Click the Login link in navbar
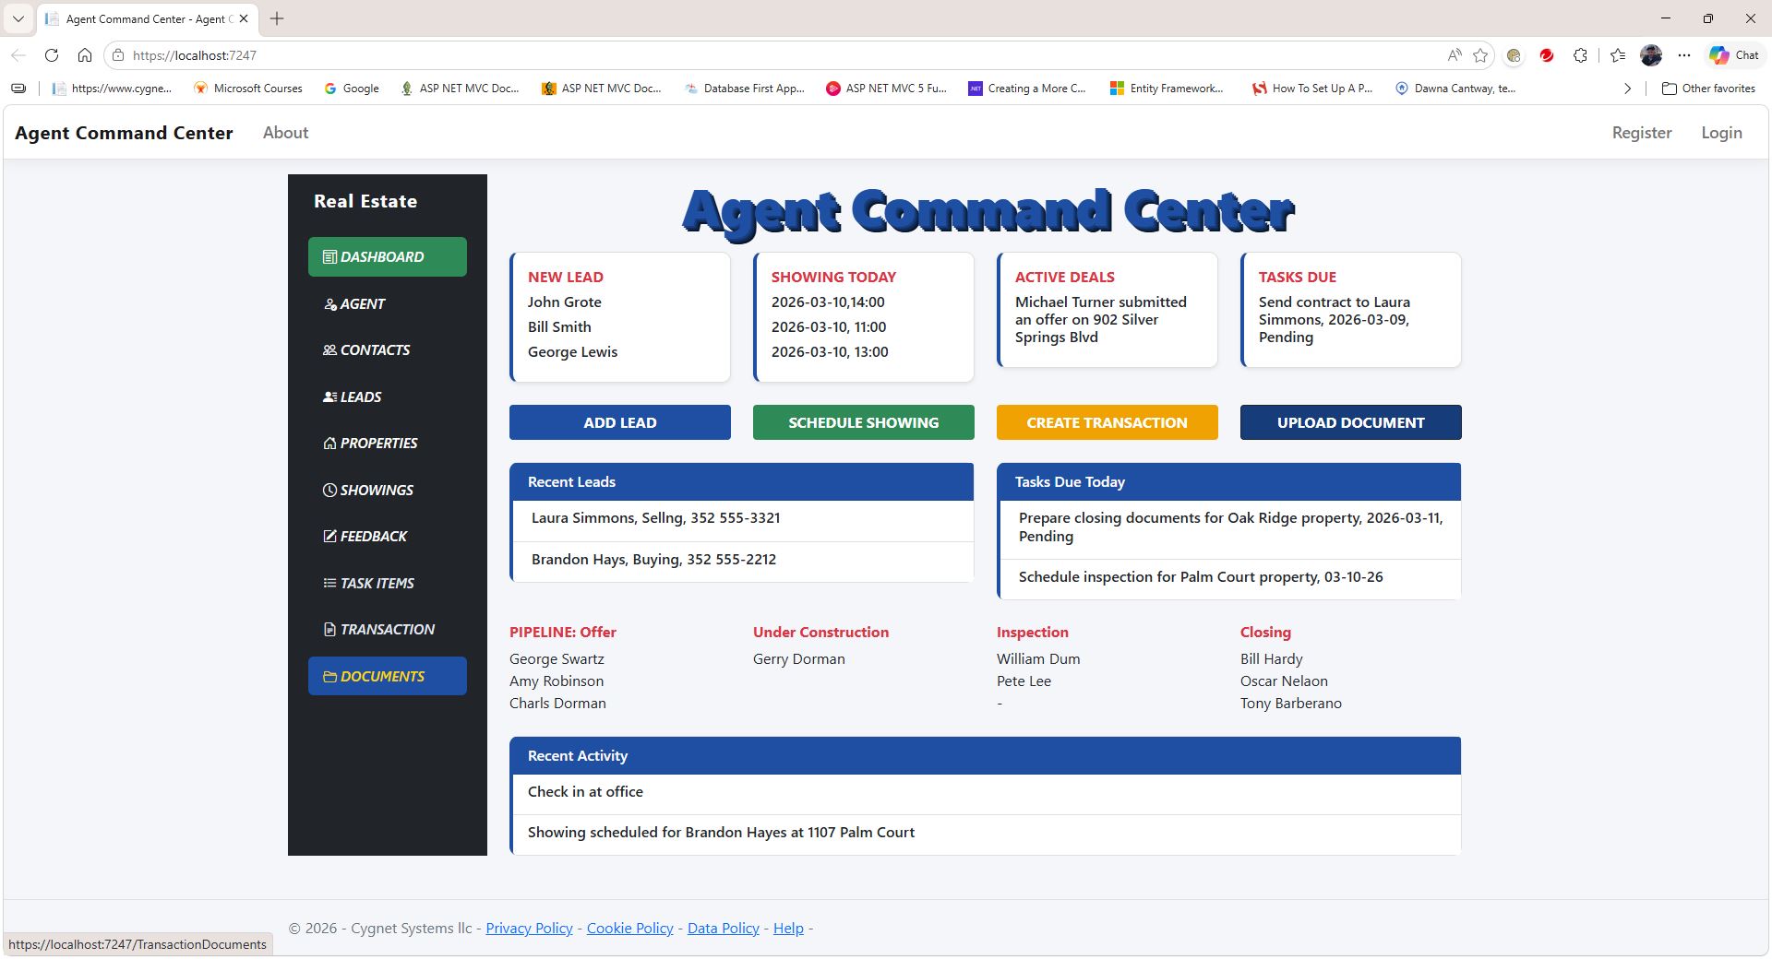 click(x=1721, y=133)
